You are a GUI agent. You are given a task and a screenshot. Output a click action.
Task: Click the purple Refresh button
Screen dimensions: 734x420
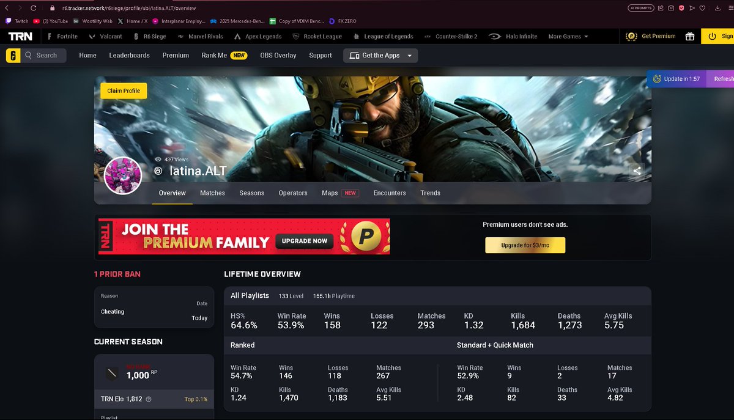(721, 79)
